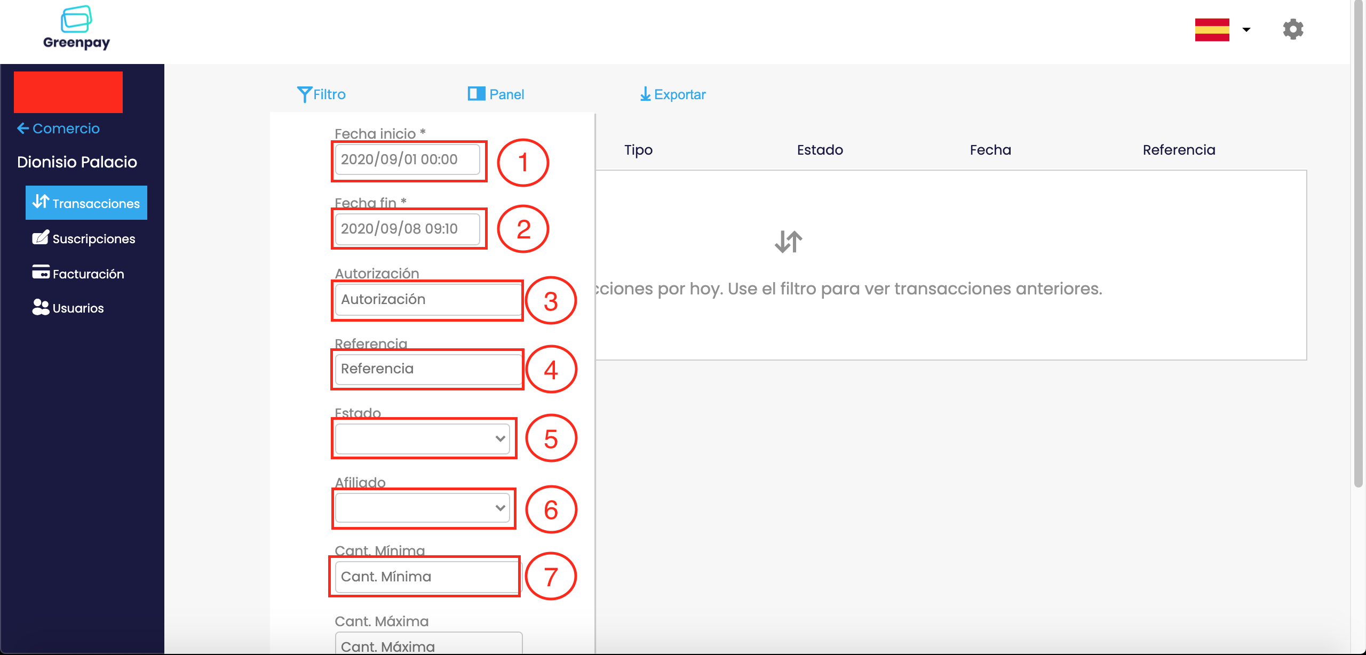Image resolution: width=1366 pixels, height=655 pixels.
Task: Expand the Estado dropdown
Action: tap(423, 438)
